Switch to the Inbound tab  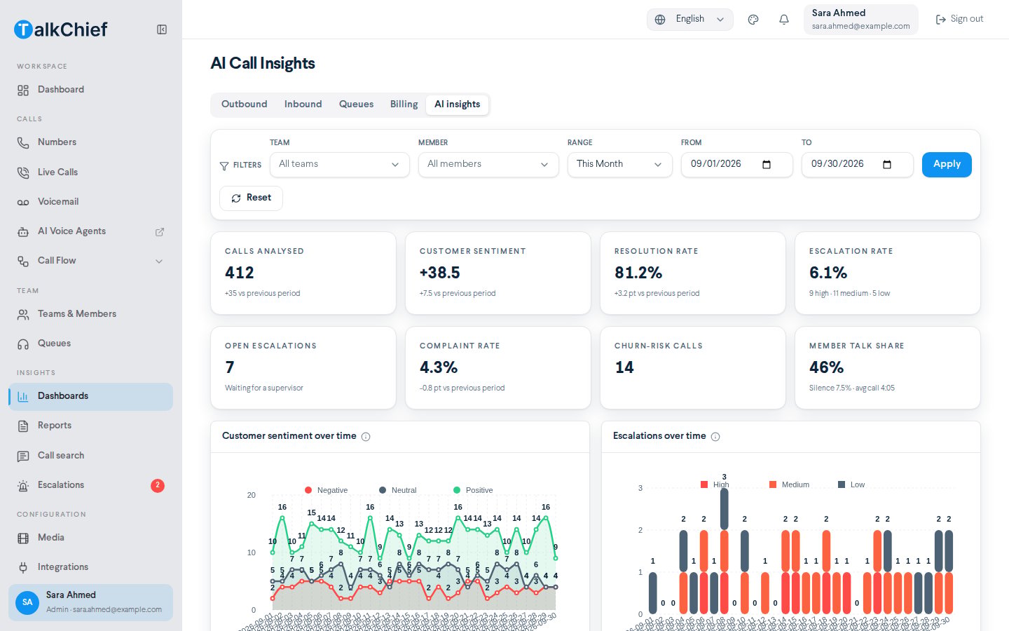tap(303, 104)
